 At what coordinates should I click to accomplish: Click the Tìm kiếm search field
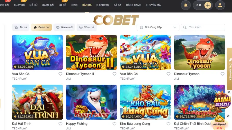coord(203,27)
